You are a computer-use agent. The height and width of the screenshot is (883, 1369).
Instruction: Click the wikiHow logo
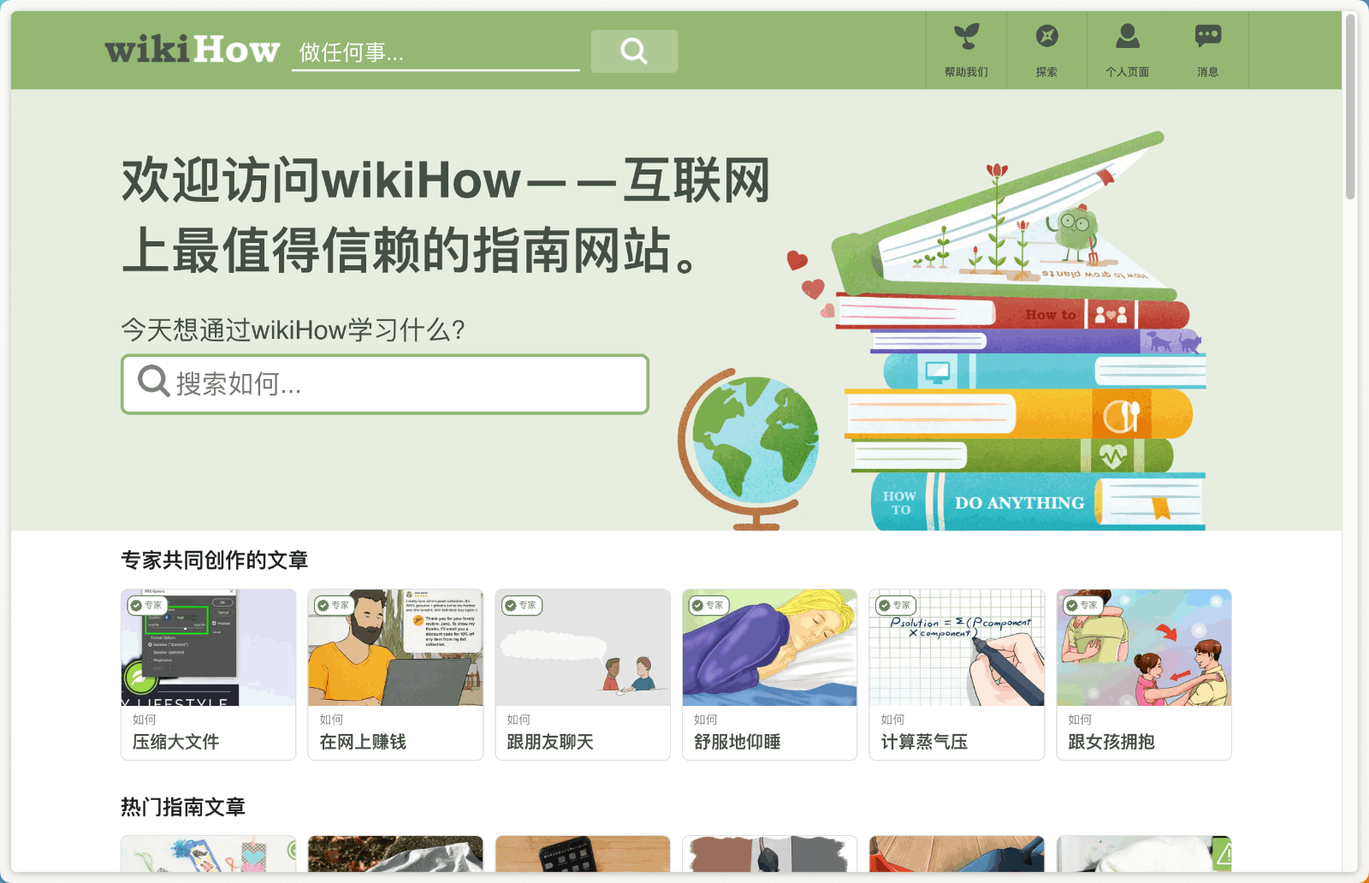pyautogui.click(x=191, y=50)
